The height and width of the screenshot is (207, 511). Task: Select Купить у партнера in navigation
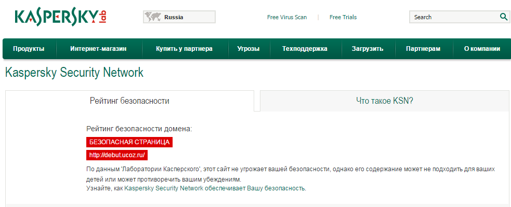pyautogui.click(x=184, y=49)
